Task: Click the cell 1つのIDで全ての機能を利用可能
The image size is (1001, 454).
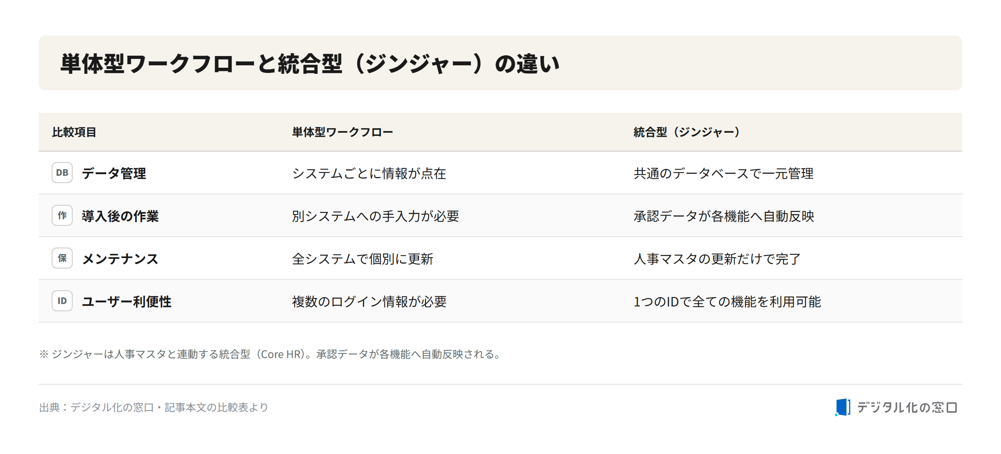Action: click(x=727, y=302)
